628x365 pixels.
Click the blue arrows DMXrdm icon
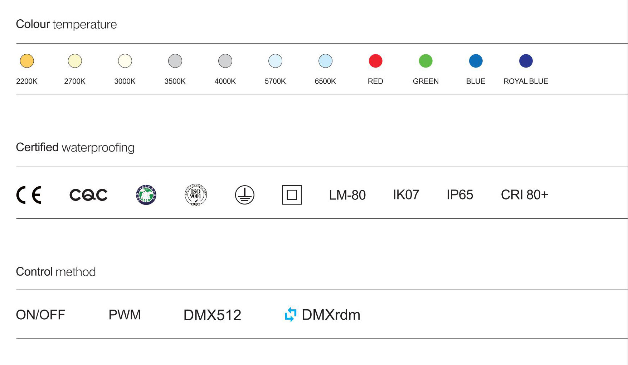(291, 315)
